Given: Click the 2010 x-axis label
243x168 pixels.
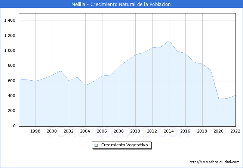Looking at the screenshot, I should point(135,131).
